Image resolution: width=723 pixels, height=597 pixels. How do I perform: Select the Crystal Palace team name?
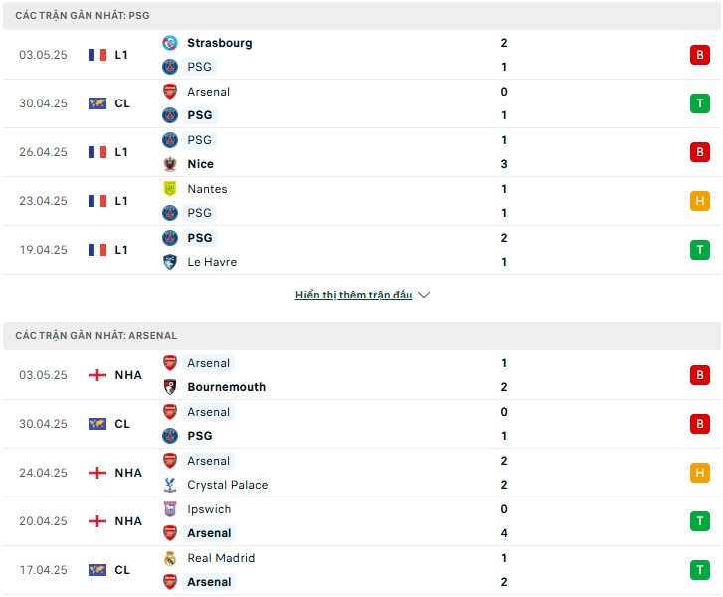click(x=228, y=485)
